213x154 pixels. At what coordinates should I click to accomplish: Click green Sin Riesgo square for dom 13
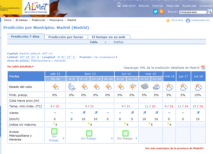point(89,133)
